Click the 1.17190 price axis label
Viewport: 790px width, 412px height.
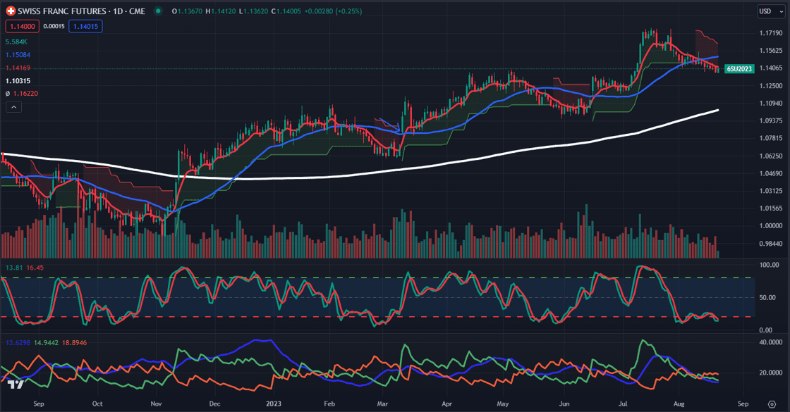[771, 33]
